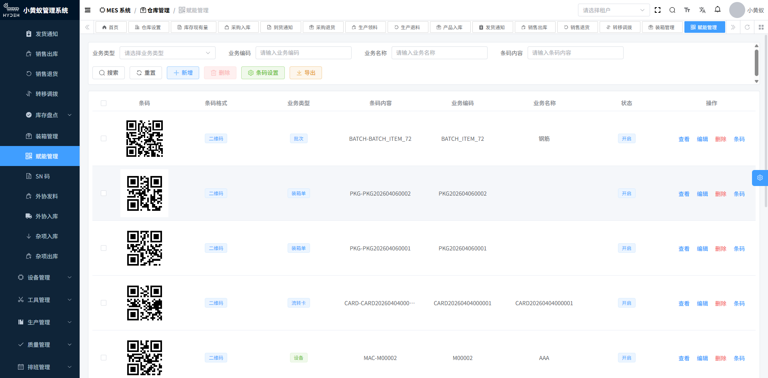Switch to the 装箱管理 tab
Viewport: 768px width, 378px height.
[x=662, y=27]
